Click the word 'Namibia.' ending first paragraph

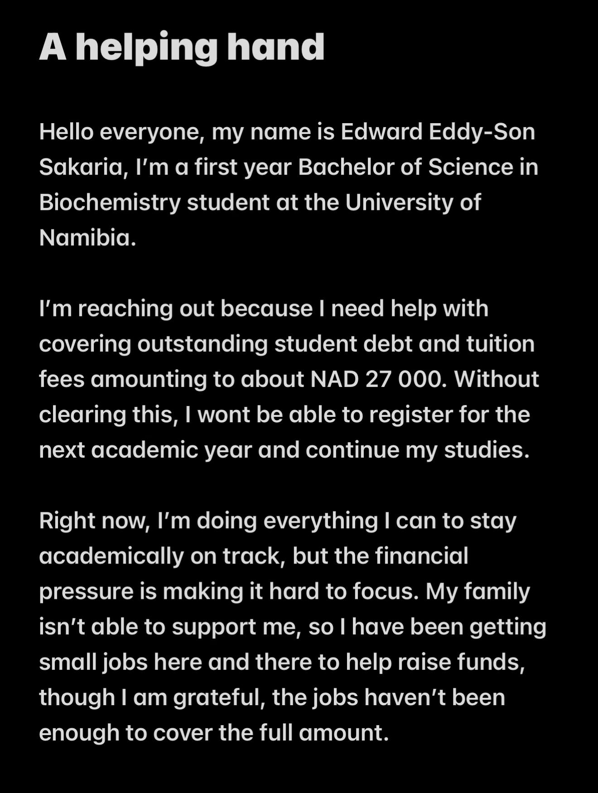[87, 238]
